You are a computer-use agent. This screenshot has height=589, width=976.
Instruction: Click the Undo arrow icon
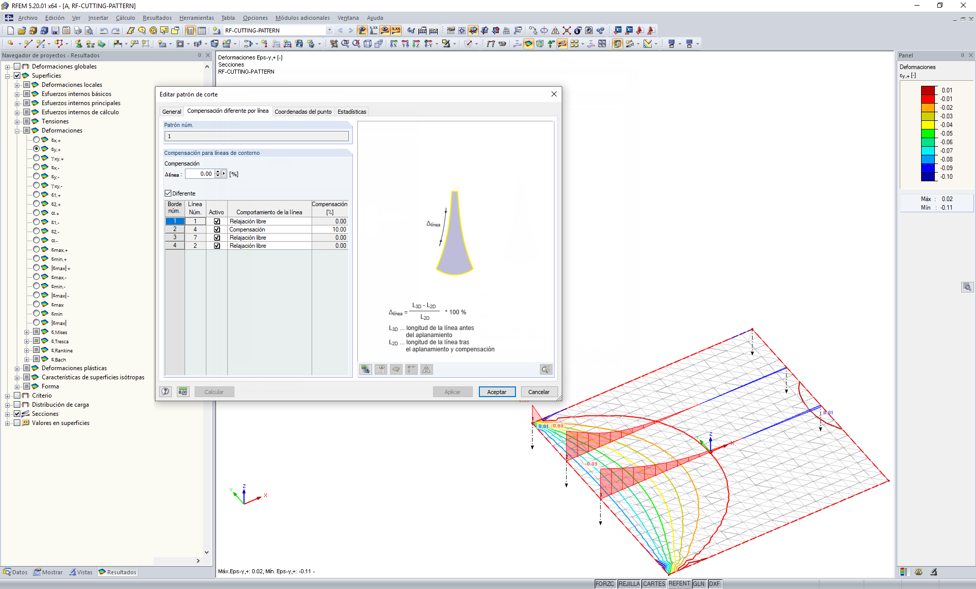[x=104, y=30]
